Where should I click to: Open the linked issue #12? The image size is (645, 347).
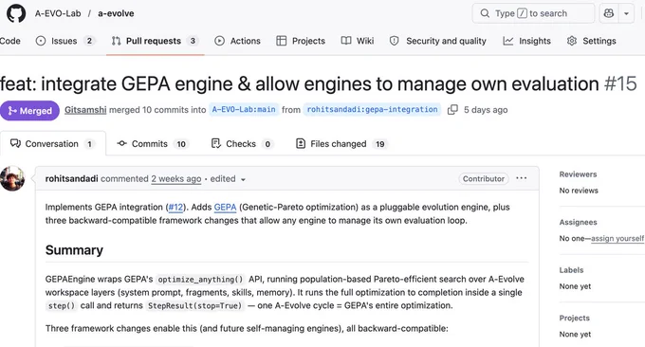click(x=175, y=208)
